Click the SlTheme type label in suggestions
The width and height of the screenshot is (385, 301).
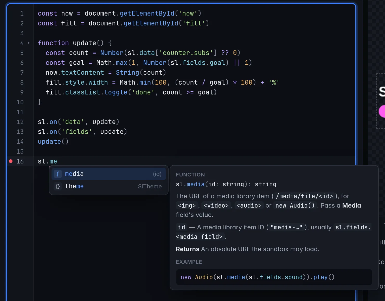point(150,186)
